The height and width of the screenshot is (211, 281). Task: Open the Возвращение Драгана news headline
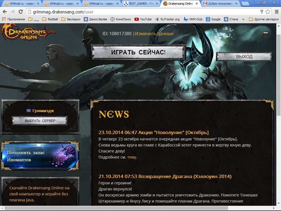coord(165,176)
